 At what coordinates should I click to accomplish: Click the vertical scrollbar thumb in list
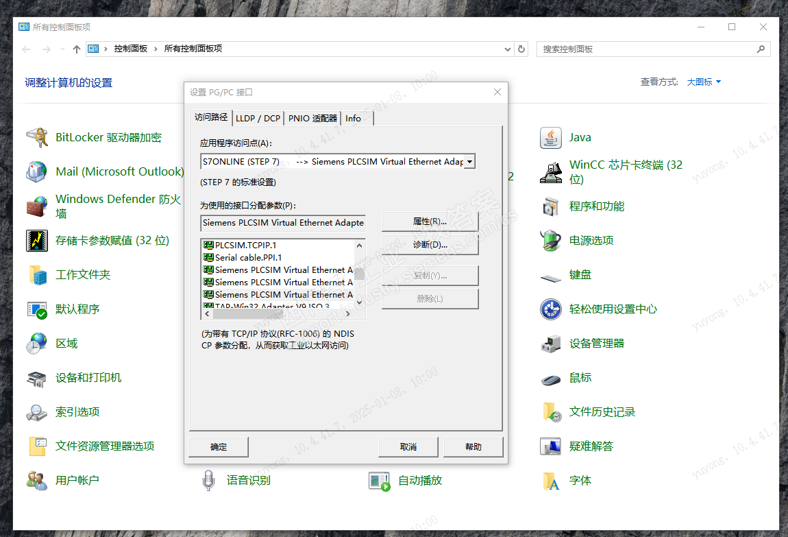tap(359, 274)
